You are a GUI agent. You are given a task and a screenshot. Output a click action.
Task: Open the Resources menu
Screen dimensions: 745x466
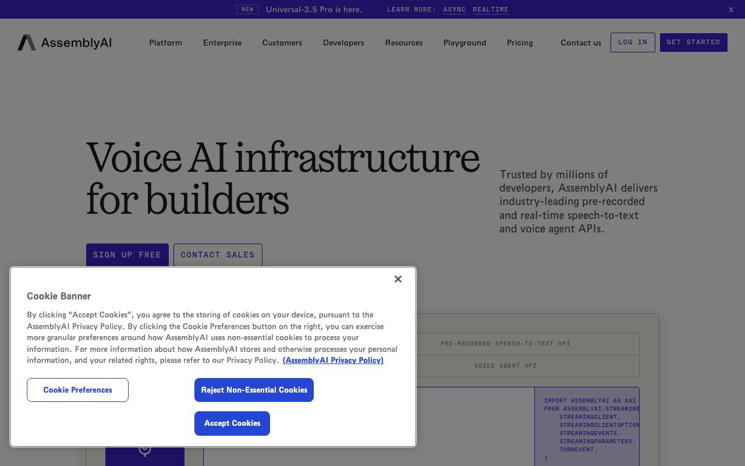coord(404,43)
